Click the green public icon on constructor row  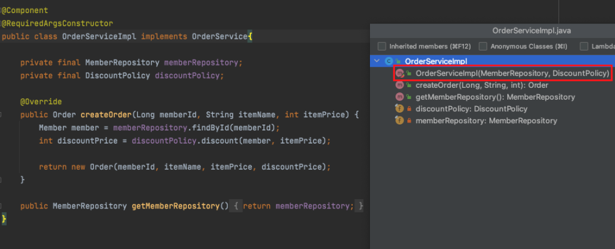click(409, 73)
